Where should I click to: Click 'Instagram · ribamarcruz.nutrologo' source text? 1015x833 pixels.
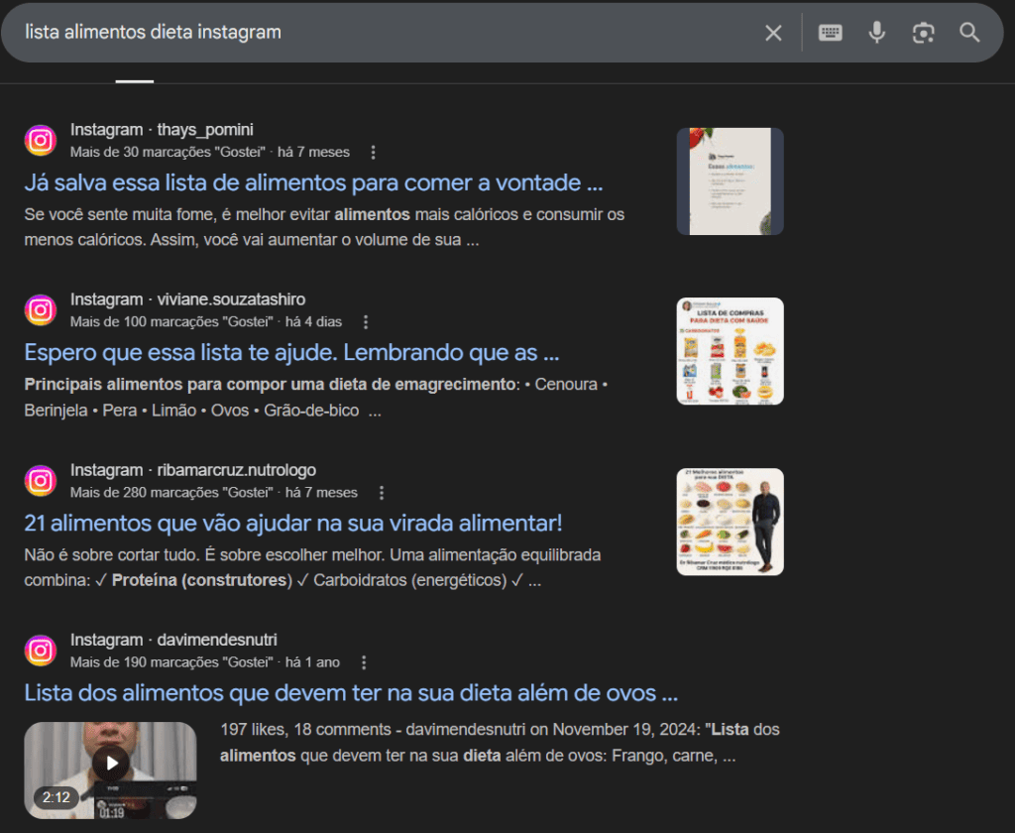click(x=193, y=470)
